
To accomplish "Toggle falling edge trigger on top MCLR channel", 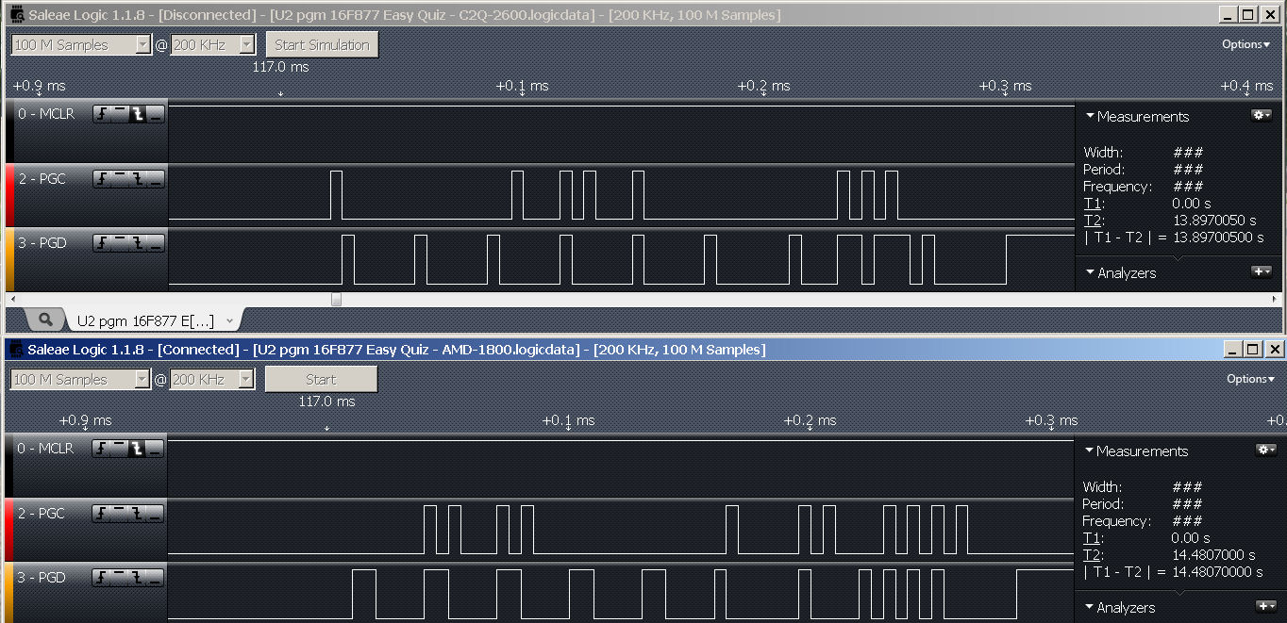I will point(138,114).
